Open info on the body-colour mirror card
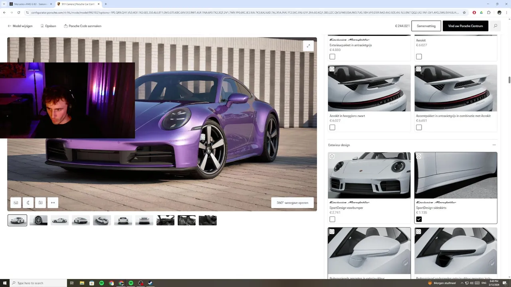 (332, 232)
